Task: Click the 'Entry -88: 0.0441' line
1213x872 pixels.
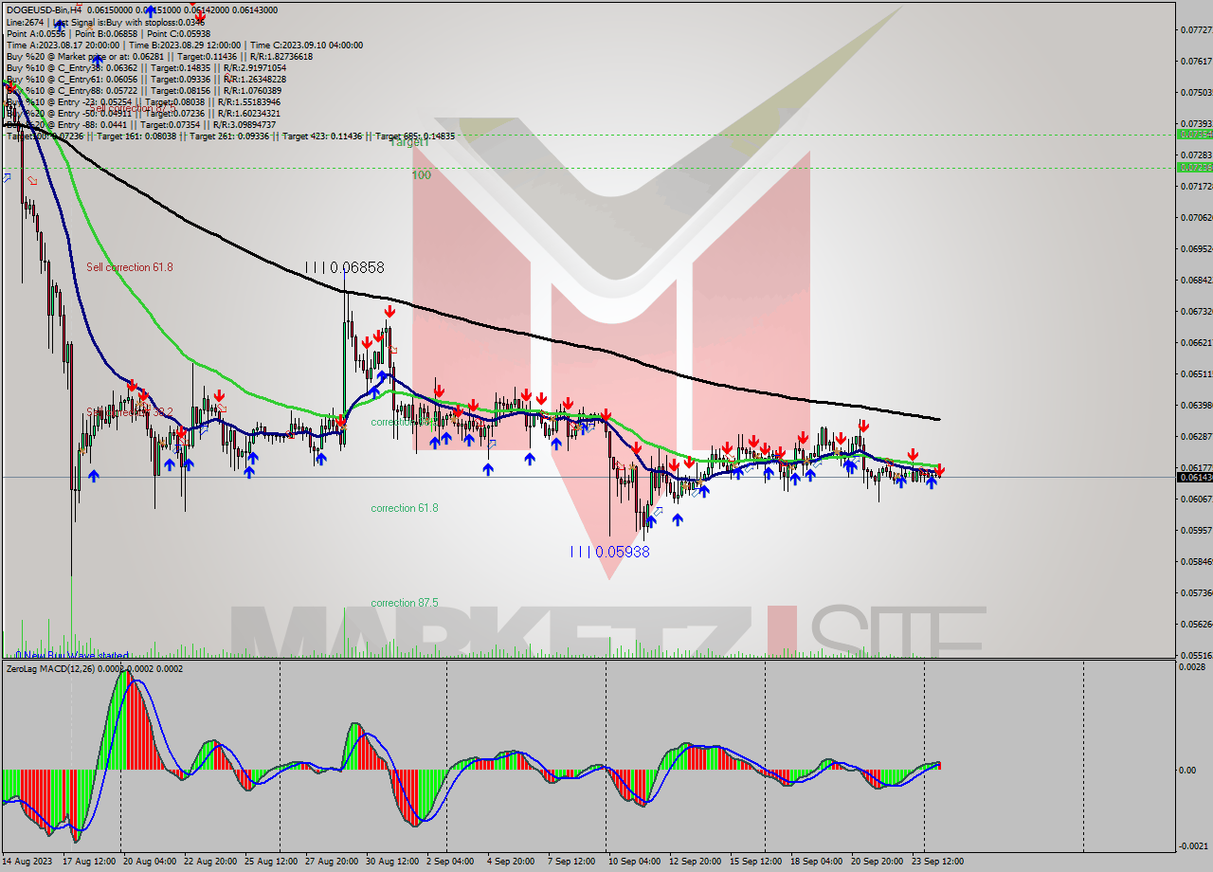Action: click(x=140, y=124)
